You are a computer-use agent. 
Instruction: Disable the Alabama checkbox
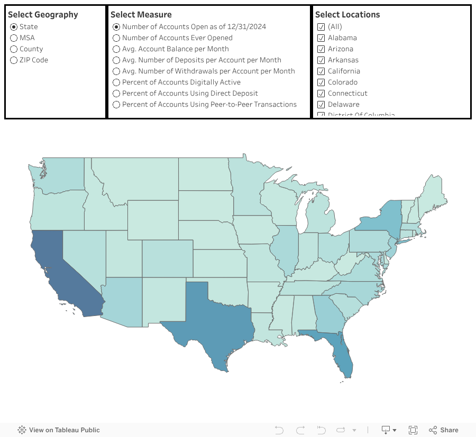point(321,38)
